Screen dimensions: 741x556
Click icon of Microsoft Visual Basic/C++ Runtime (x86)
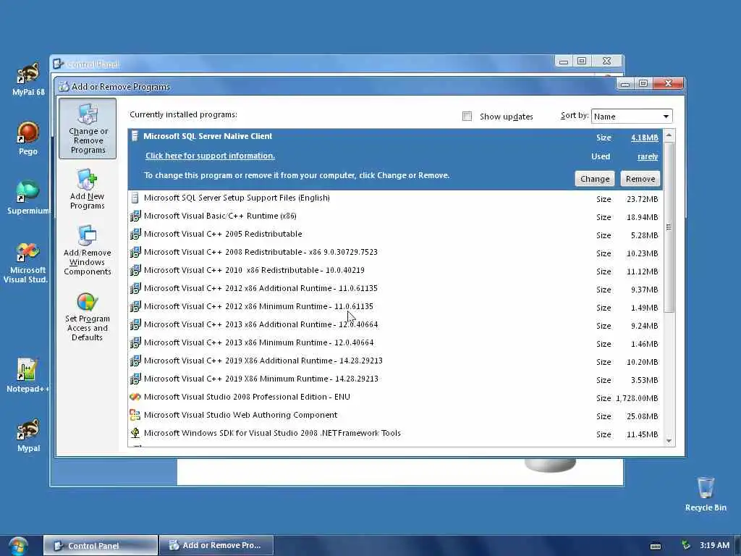click(135, 216)
